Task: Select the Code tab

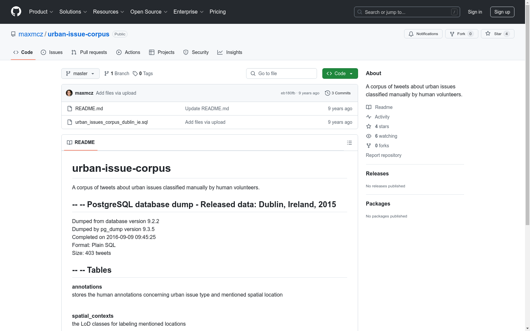Action: pos(23,52)
